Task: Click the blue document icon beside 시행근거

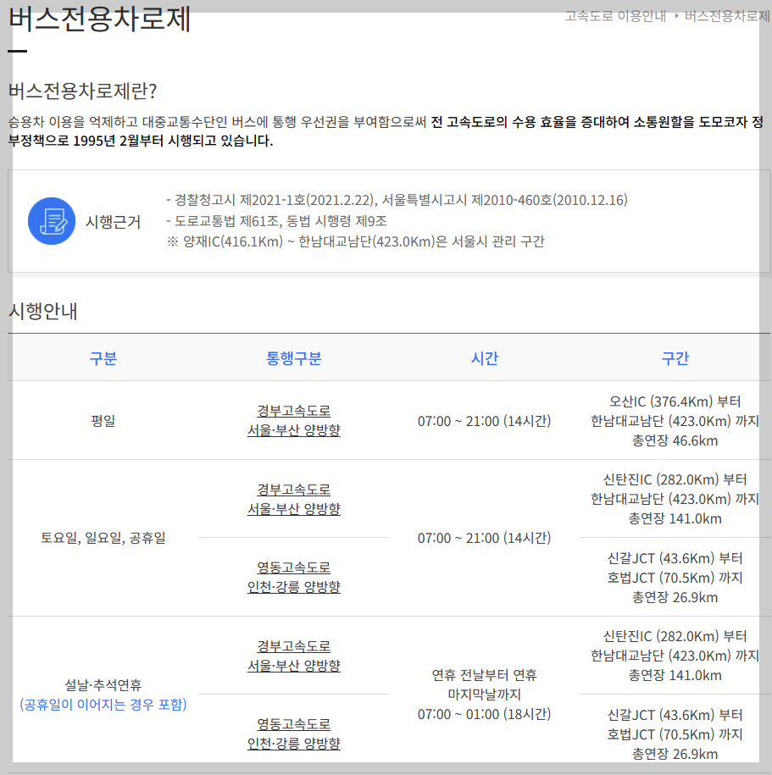Action: pos(49,220)
